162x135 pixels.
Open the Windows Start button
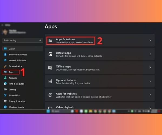click(48, 111)
